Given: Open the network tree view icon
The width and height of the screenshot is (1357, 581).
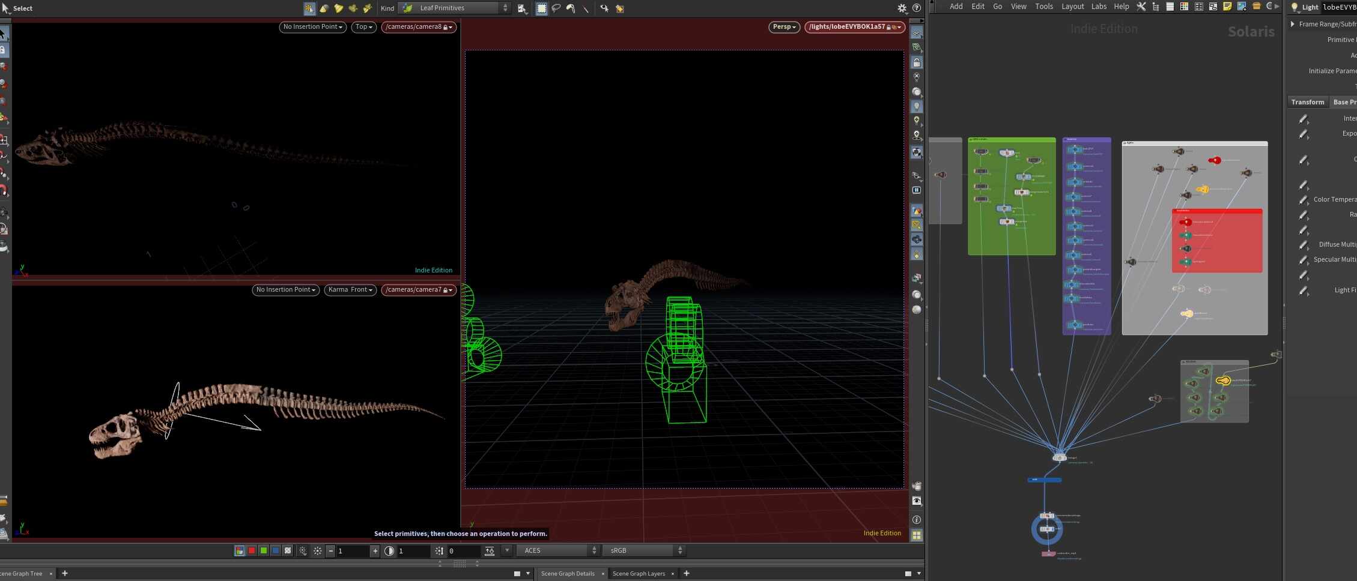Looking at the screenshot, I should [x=1155, y=7].
